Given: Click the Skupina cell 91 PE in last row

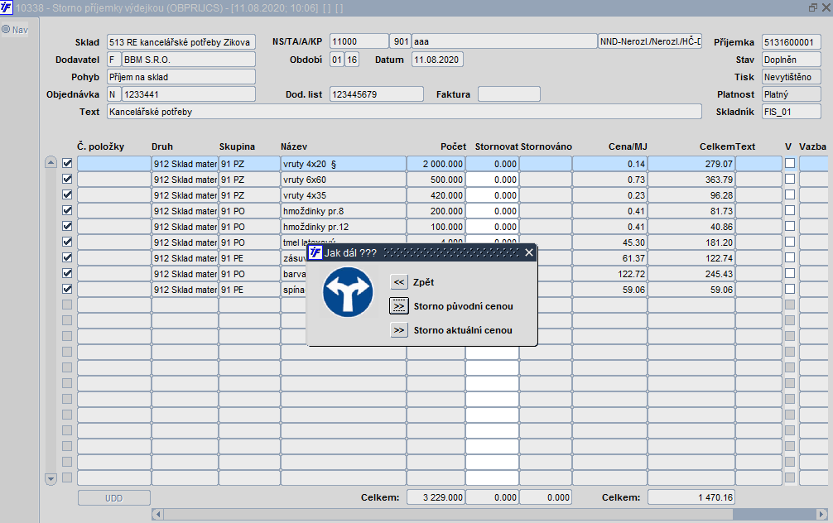Looking at the screenshot, I should click(249, 290).
